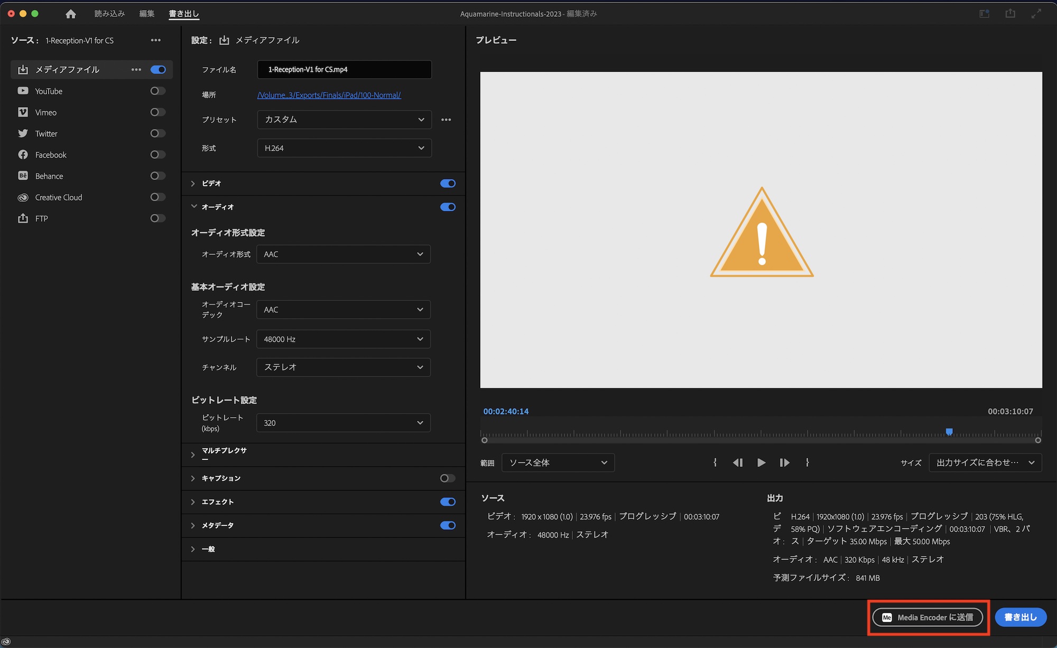This screenshot has height=648, width=1057.
Task: Click the source more options ellipsis
Action: (x=155, y=40)
